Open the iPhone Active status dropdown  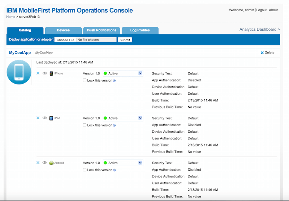pos(123,73)
